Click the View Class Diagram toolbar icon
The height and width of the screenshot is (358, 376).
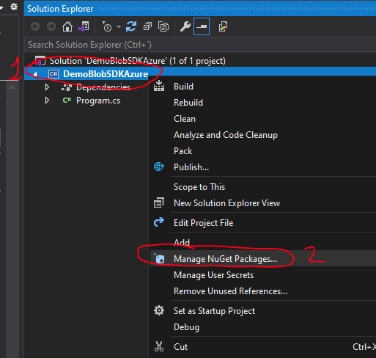coord(223,26)
